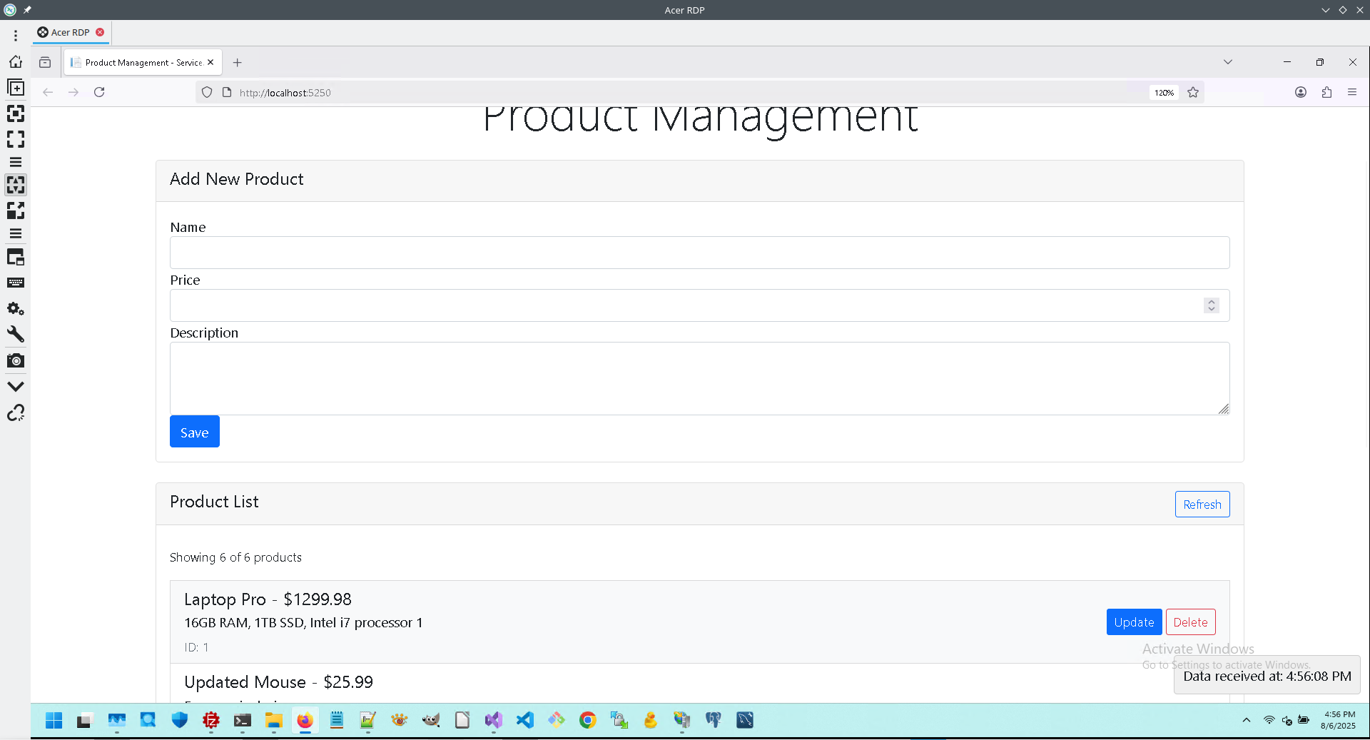Image resolution: width=1370 pixels, height=740 pixels.
Task: Open the terminal icon on the taskbar
Action: (x=243, y=720)
